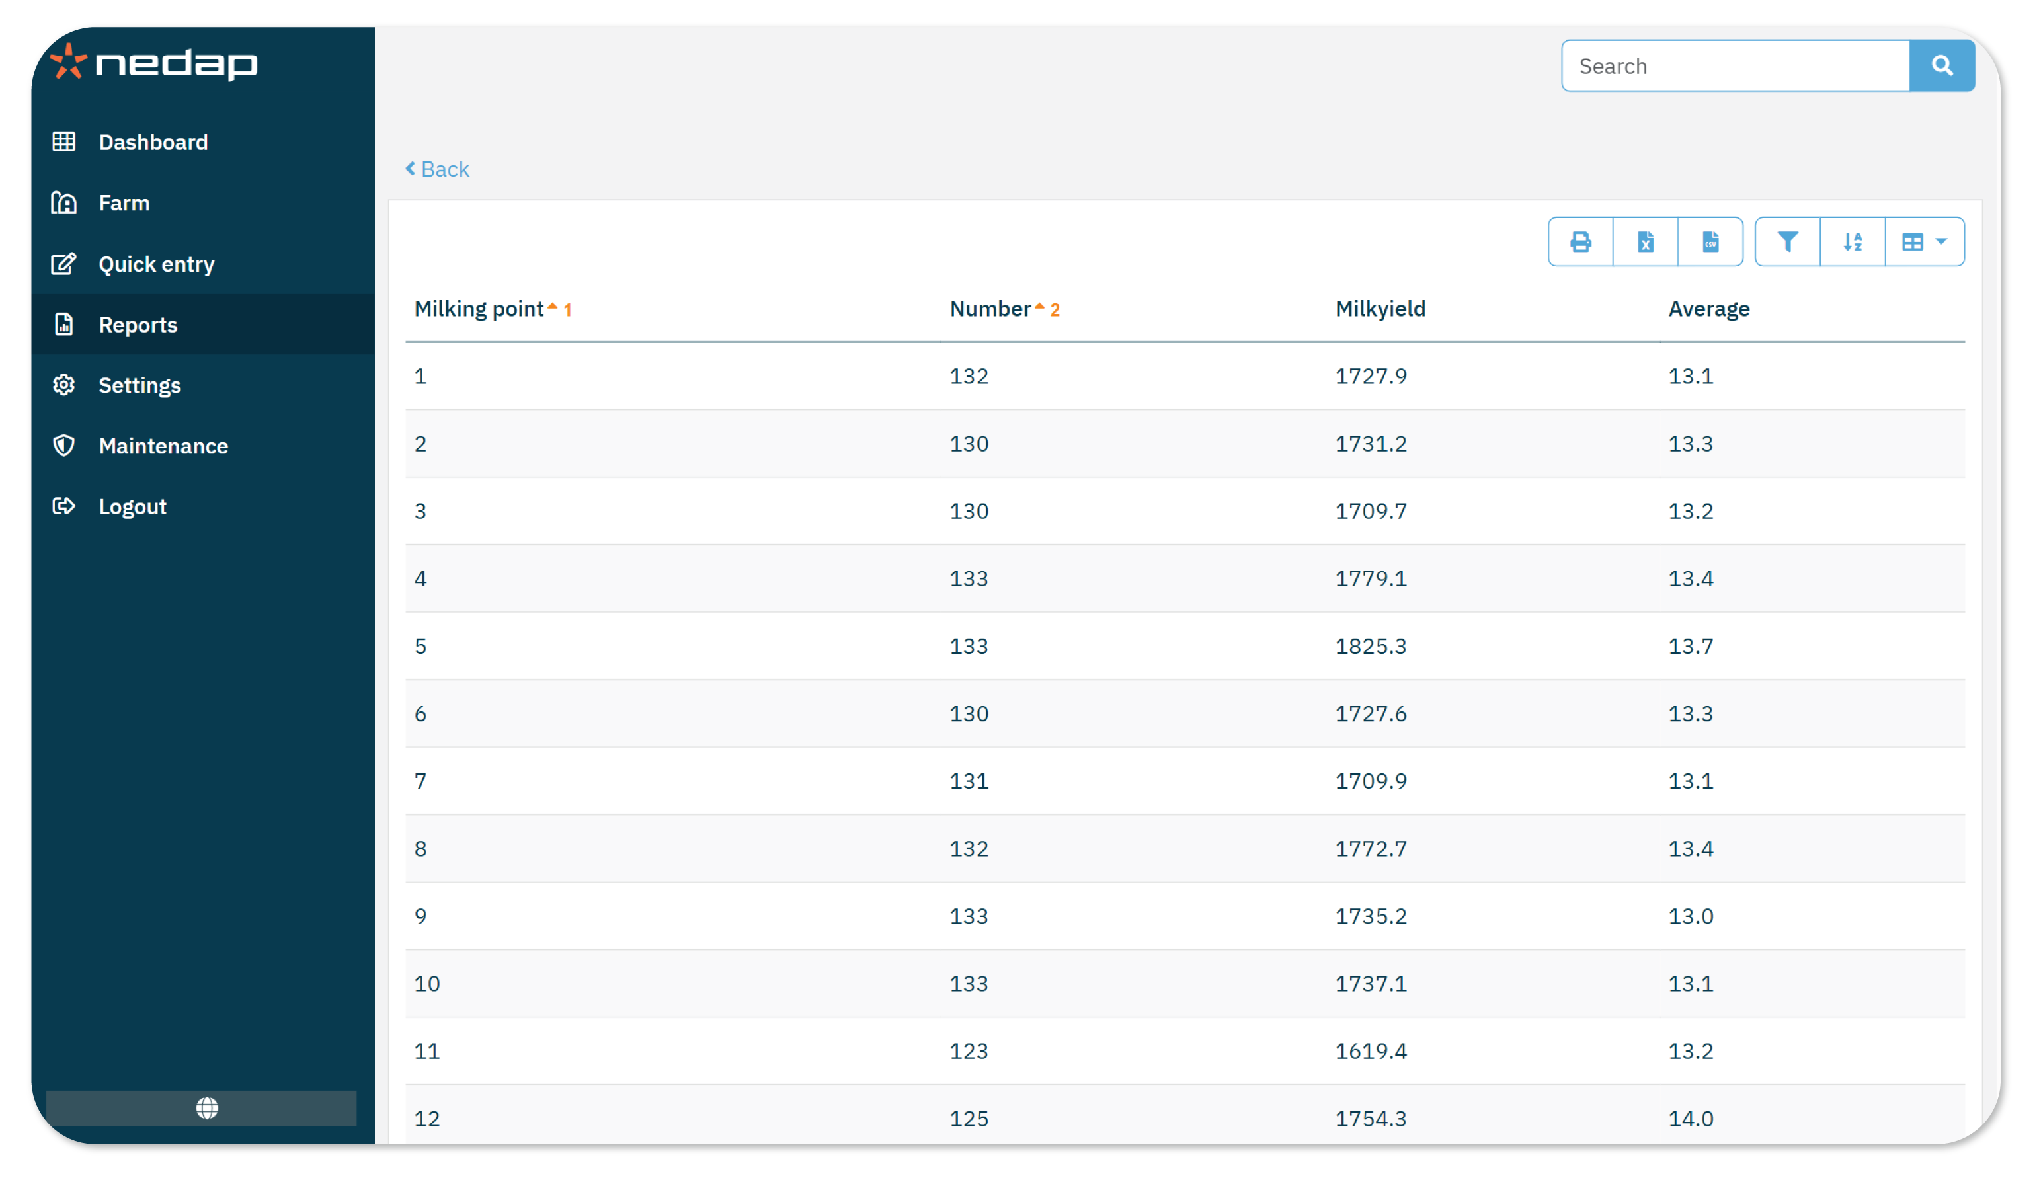
Task: Select Reports in sidebar
Action: [202, 325]
